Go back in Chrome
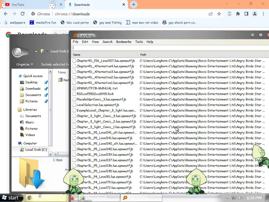 (6, 14)
